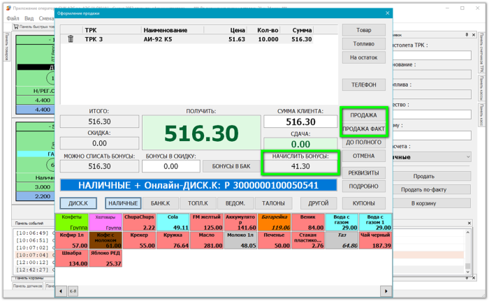Add Cola quick item
Viewport: 489px width, 301px height.
coord(173,222)
